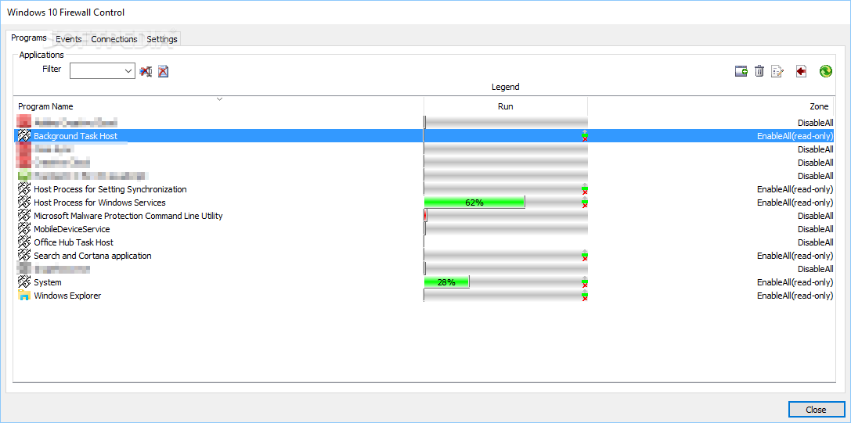Click the Run status indicator next to 62% bar
Image resolution: width=851 pixels, height=423 pixels.
pyautogui.click(x=585, y=203)
